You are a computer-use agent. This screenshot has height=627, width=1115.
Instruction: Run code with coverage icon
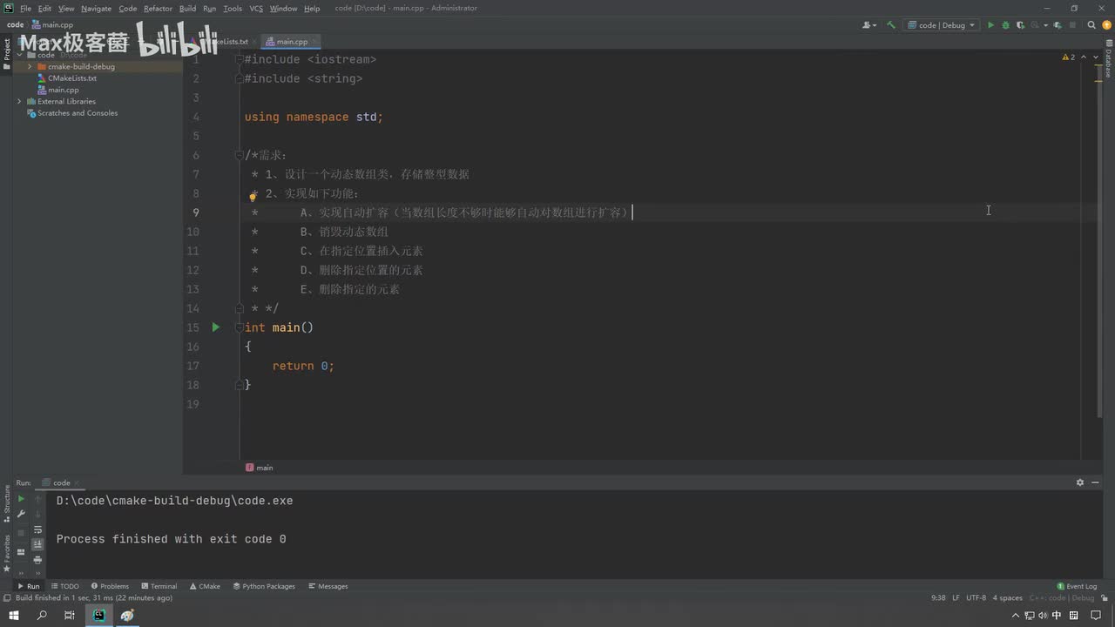point(1020,25)
